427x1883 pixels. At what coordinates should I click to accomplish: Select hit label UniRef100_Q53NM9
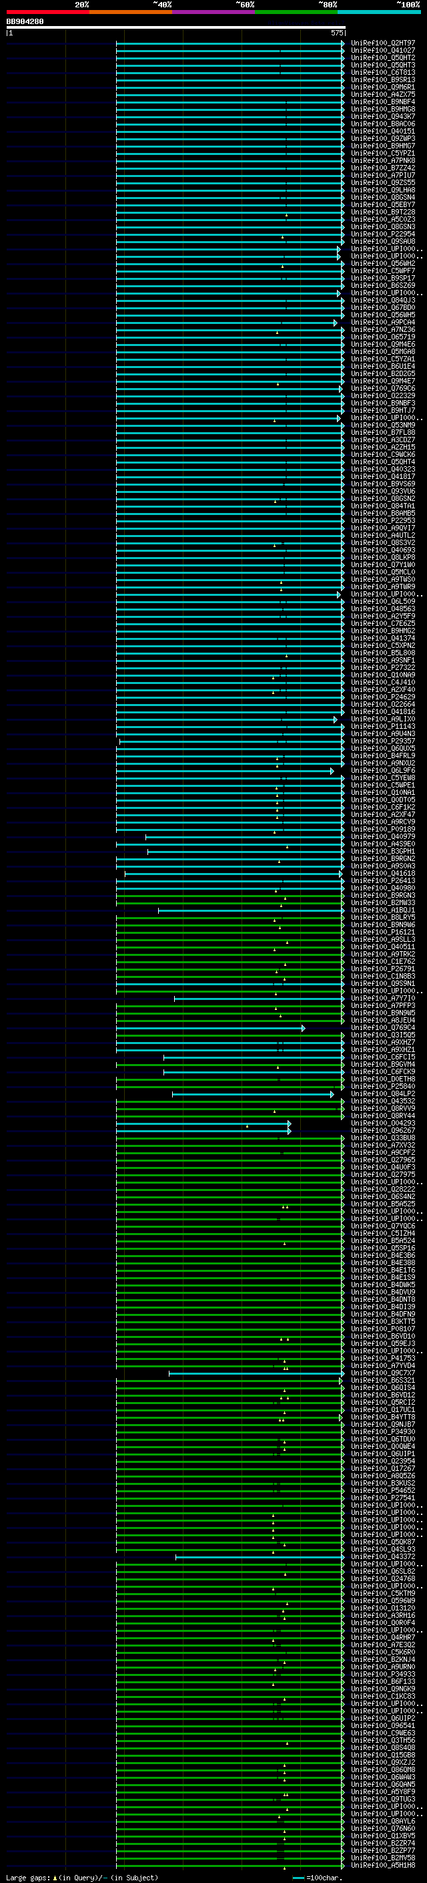pos(383,425)
